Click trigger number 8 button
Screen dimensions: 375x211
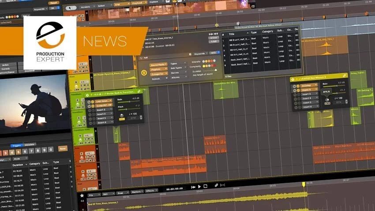[38, 151]
